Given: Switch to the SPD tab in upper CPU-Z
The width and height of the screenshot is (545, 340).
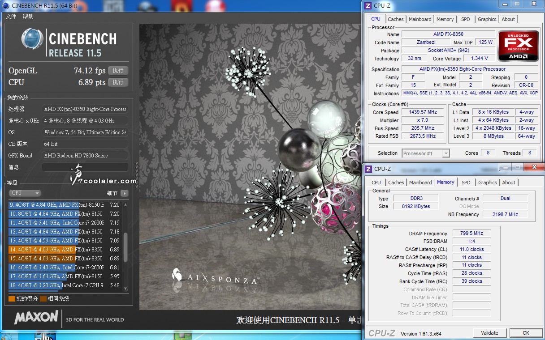Looking at the screenshot, I should (x=466, y=19).
